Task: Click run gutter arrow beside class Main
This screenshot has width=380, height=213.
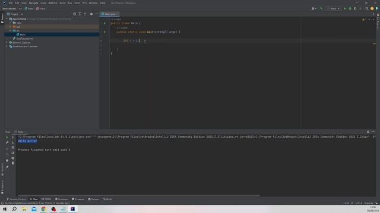Action: [x=104, y=23]
